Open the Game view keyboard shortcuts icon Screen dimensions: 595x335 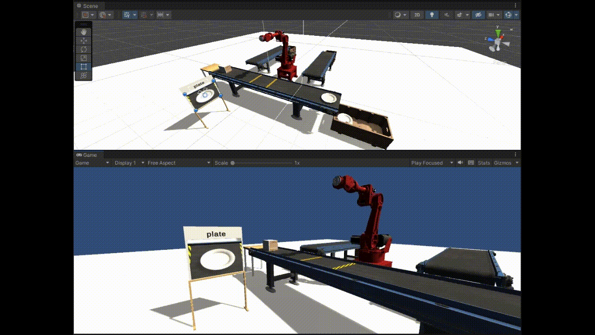(x=471, y=163)
